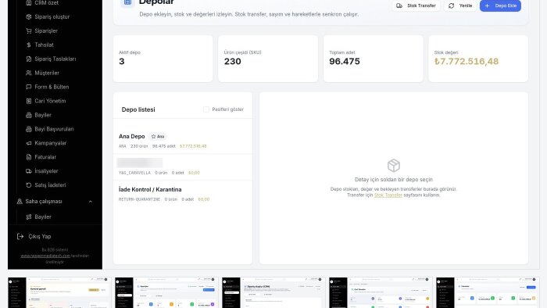Image resolution: width=547 pixels, height=308 pixels.
Task: Click the Çıkış Yap text
Action: tap(40, 237)
